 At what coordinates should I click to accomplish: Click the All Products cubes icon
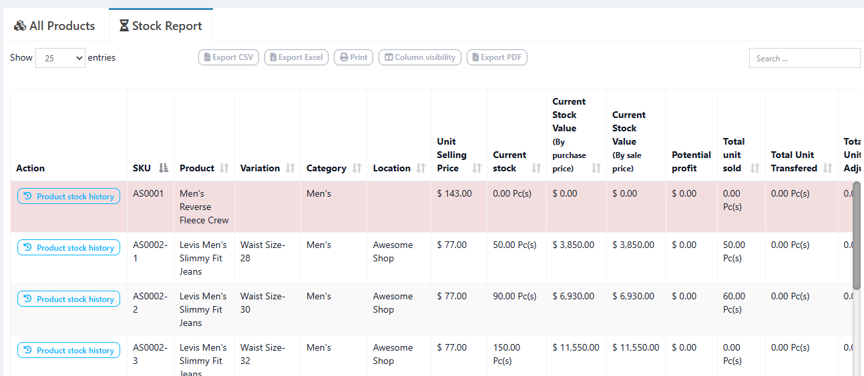[20, 26]
